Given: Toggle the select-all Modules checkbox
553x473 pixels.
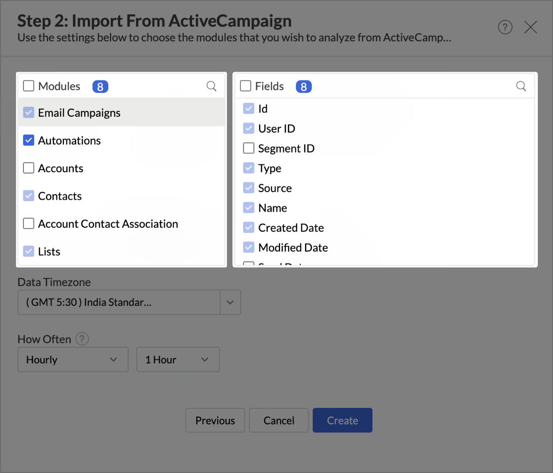Looking at the screenshot, I should (x=28, y=86).
